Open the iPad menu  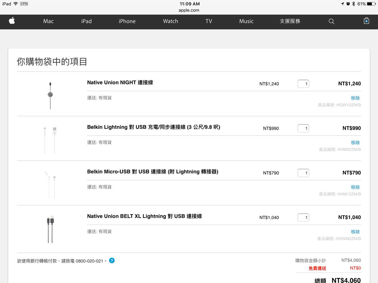click(x=87, y=21)
